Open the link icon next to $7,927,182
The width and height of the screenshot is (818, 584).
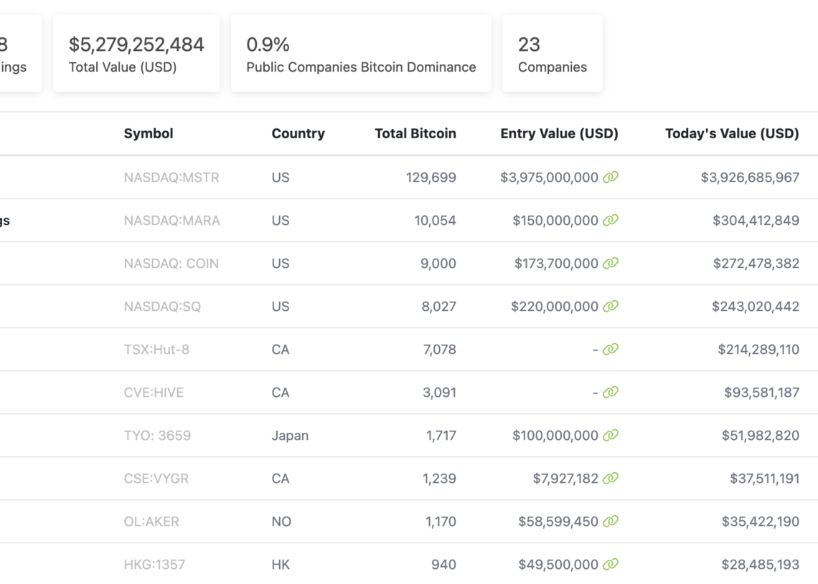610,478
